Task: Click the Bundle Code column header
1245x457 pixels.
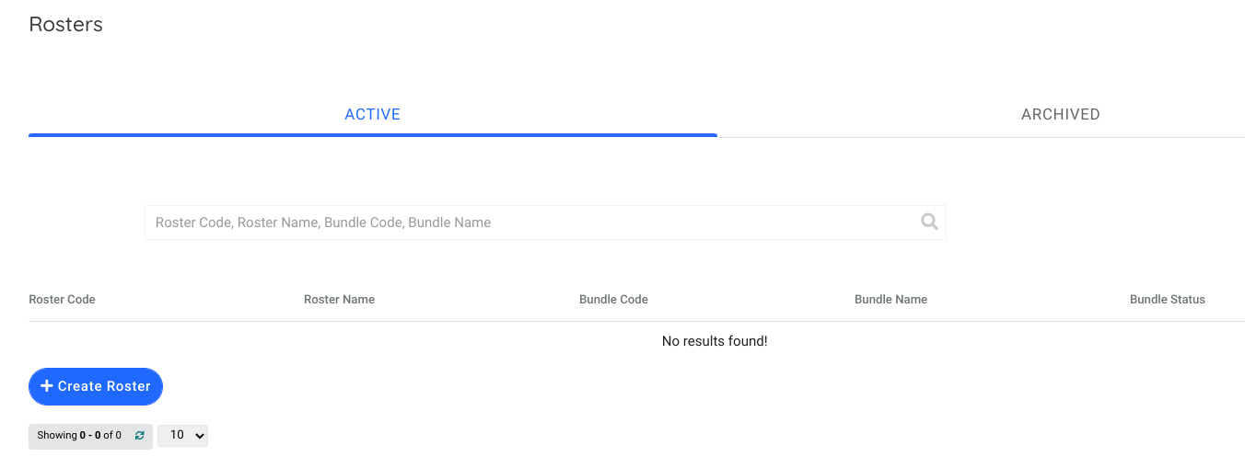Action: [613, 300]
